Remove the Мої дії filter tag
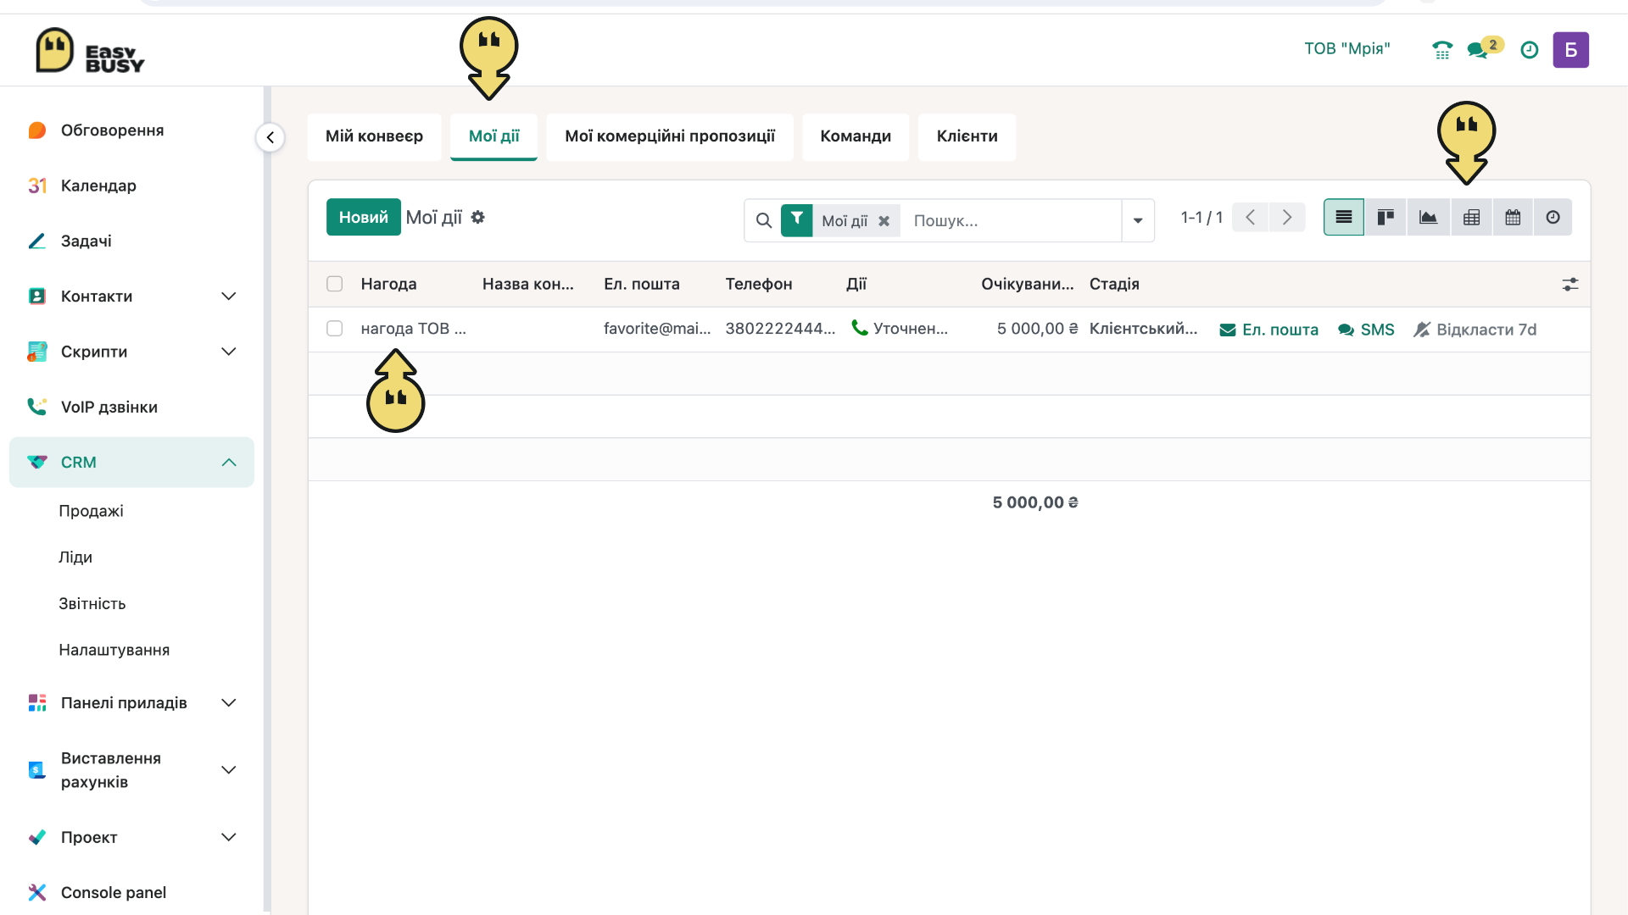This screenshot has width=1628, height=915. [x=884, y=221]
